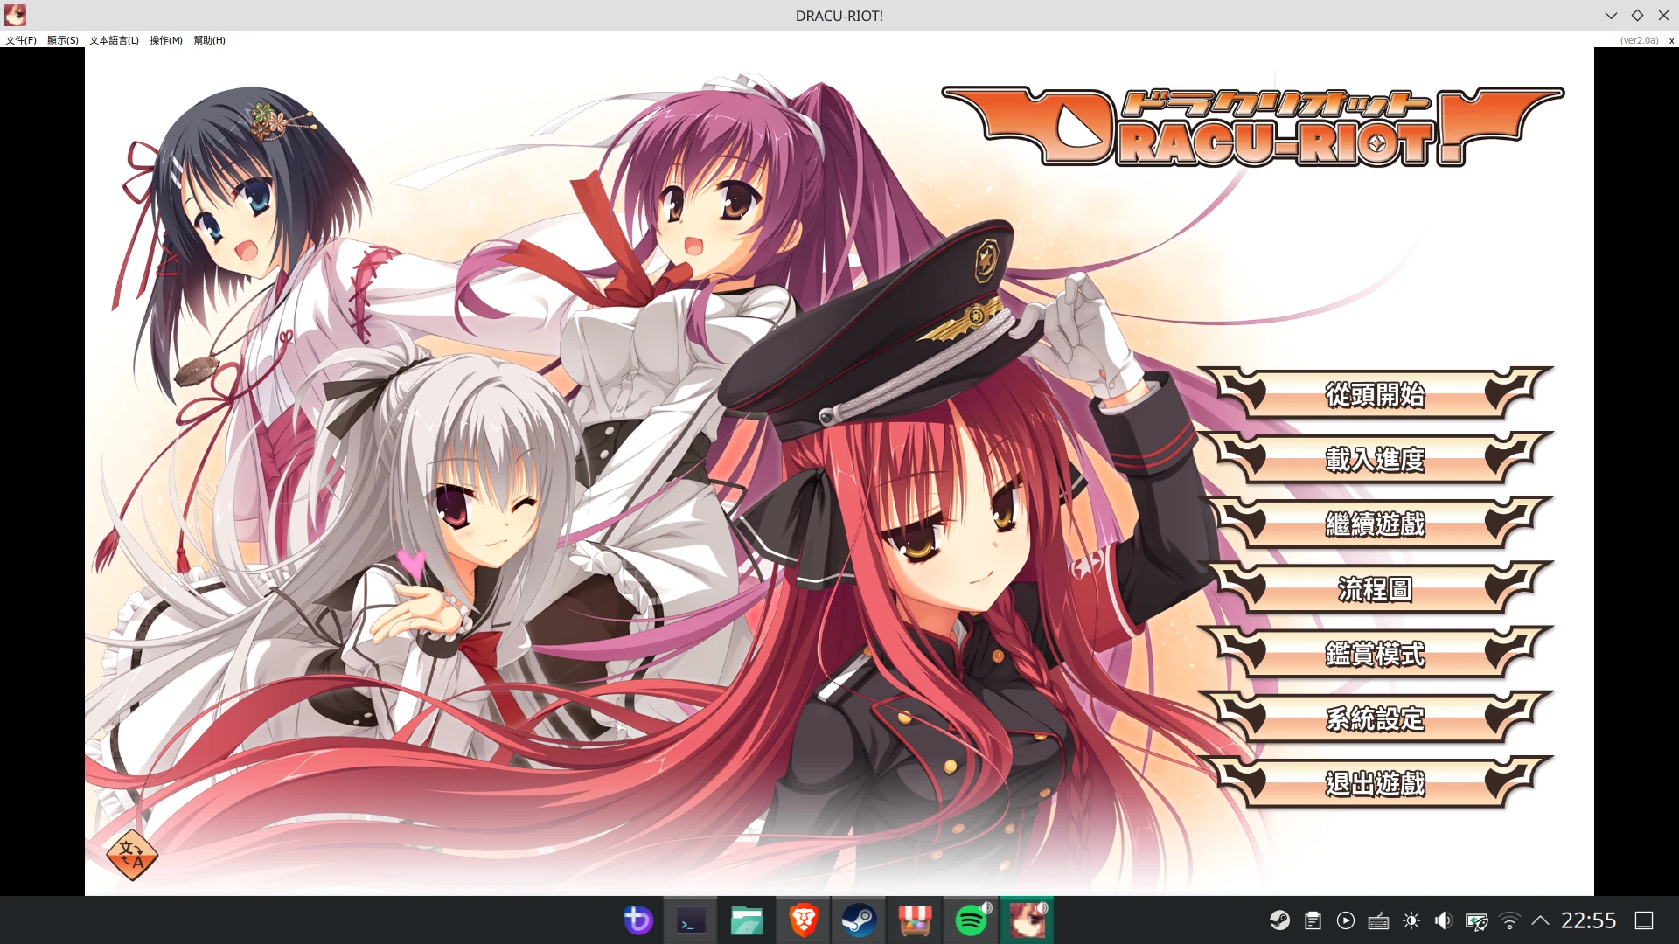Click the game window thumbnail in the taskbar

1027,920
